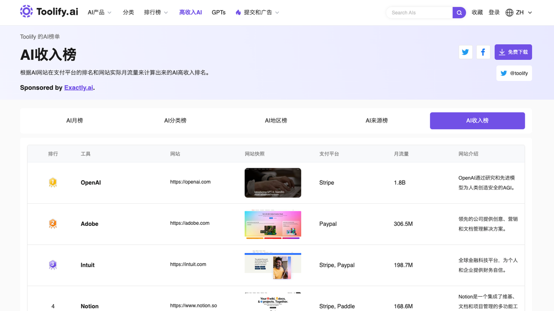Share on Twitter via bird icon button
This screenshot has height=311, width=554.
click(x=465, y=52)
